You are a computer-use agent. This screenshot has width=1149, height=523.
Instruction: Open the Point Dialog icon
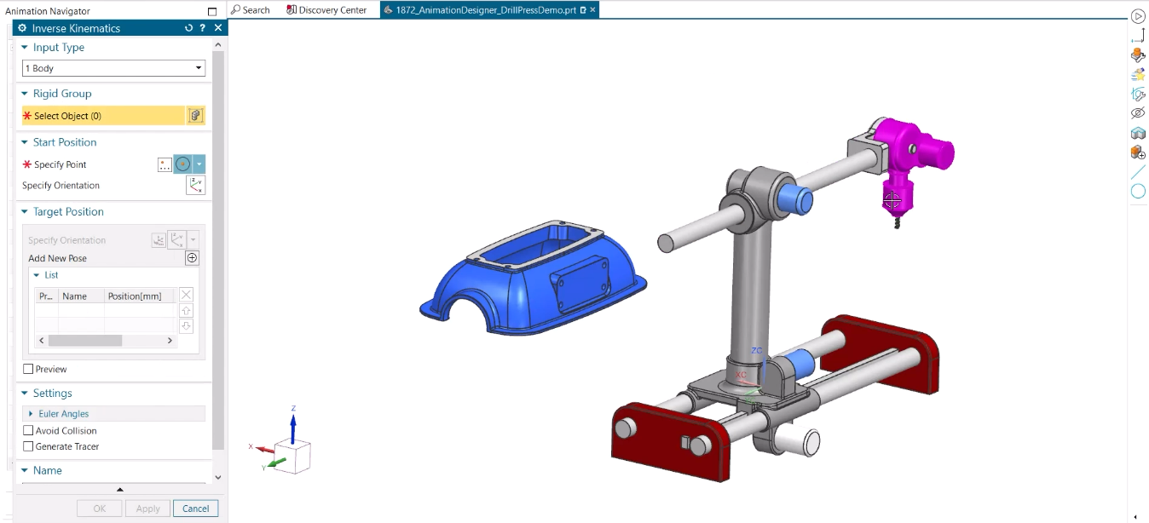[165, 164]
